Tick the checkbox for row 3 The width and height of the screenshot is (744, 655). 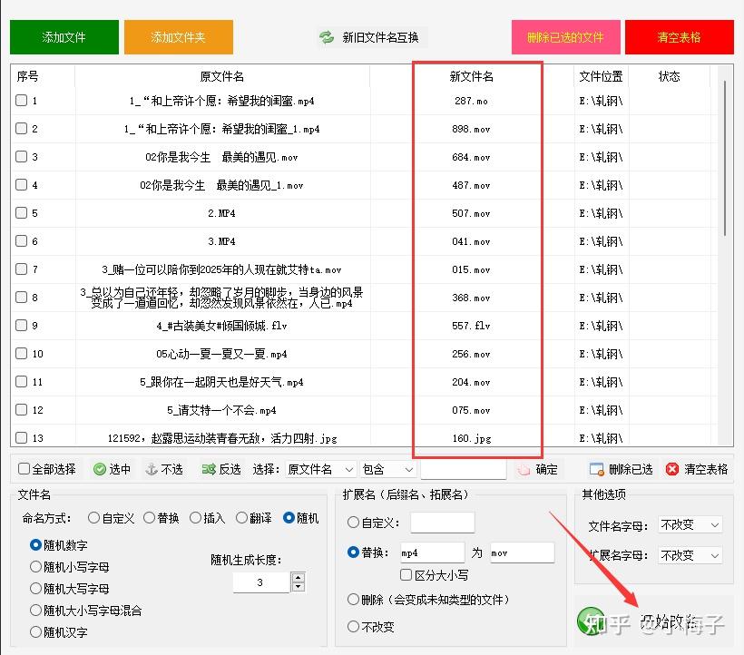click(x=22, y=157)
